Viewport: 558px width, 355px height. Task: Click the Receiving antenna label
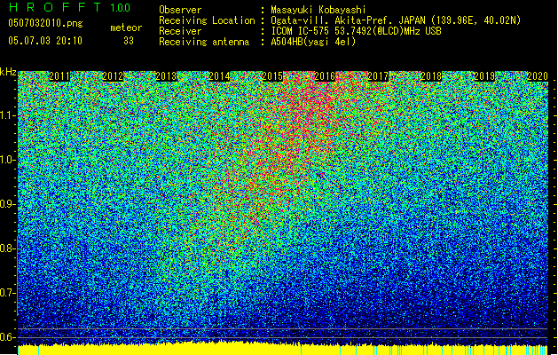[x=204, y=42]
